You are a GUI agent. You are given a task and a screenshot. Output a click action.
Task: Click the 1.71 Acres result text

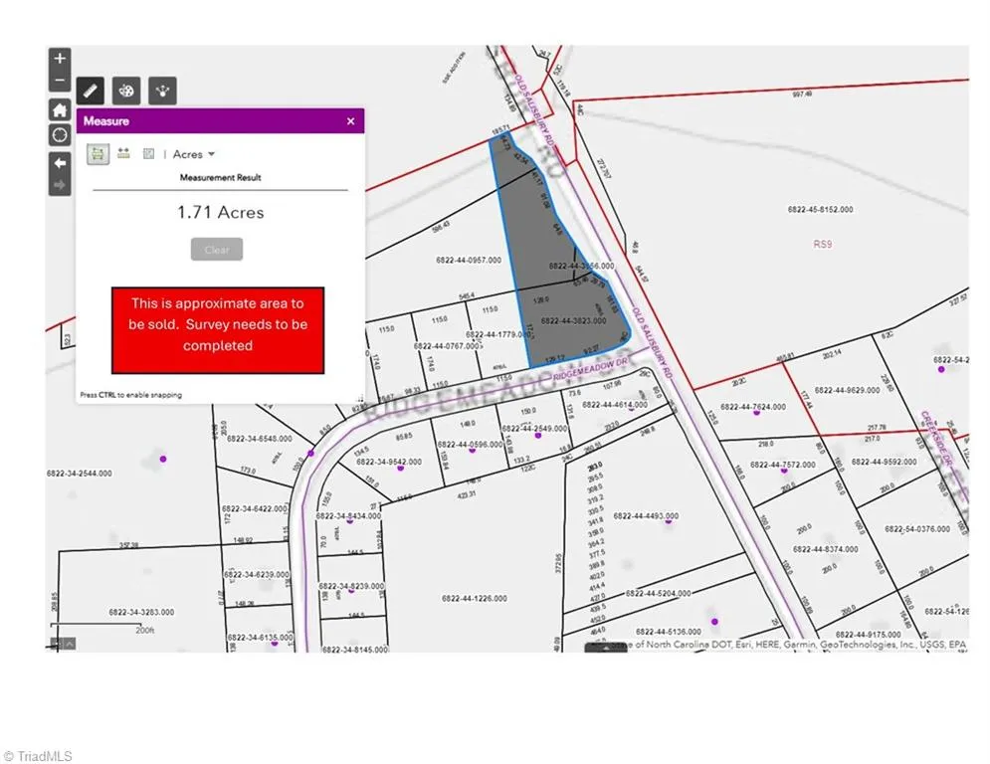click(220, 212)
